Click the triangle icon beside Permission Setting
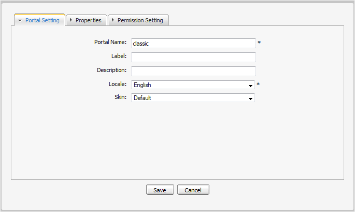Screen dimensions: 355x212 112,20
